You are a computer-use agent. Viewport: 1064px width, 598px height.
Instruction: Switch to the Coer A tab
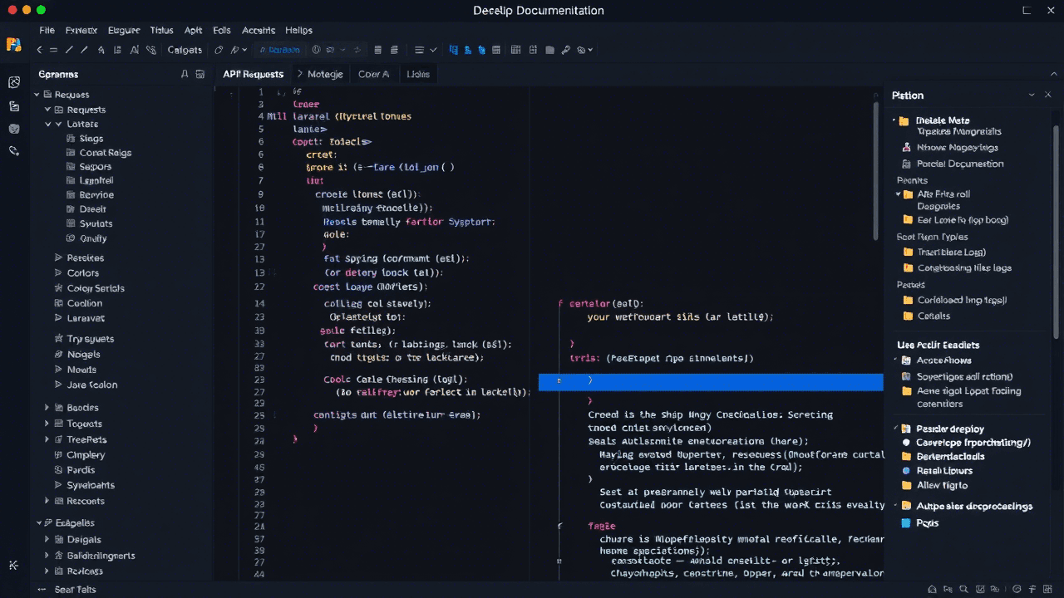pyautogui.click(x=373, y=74)
